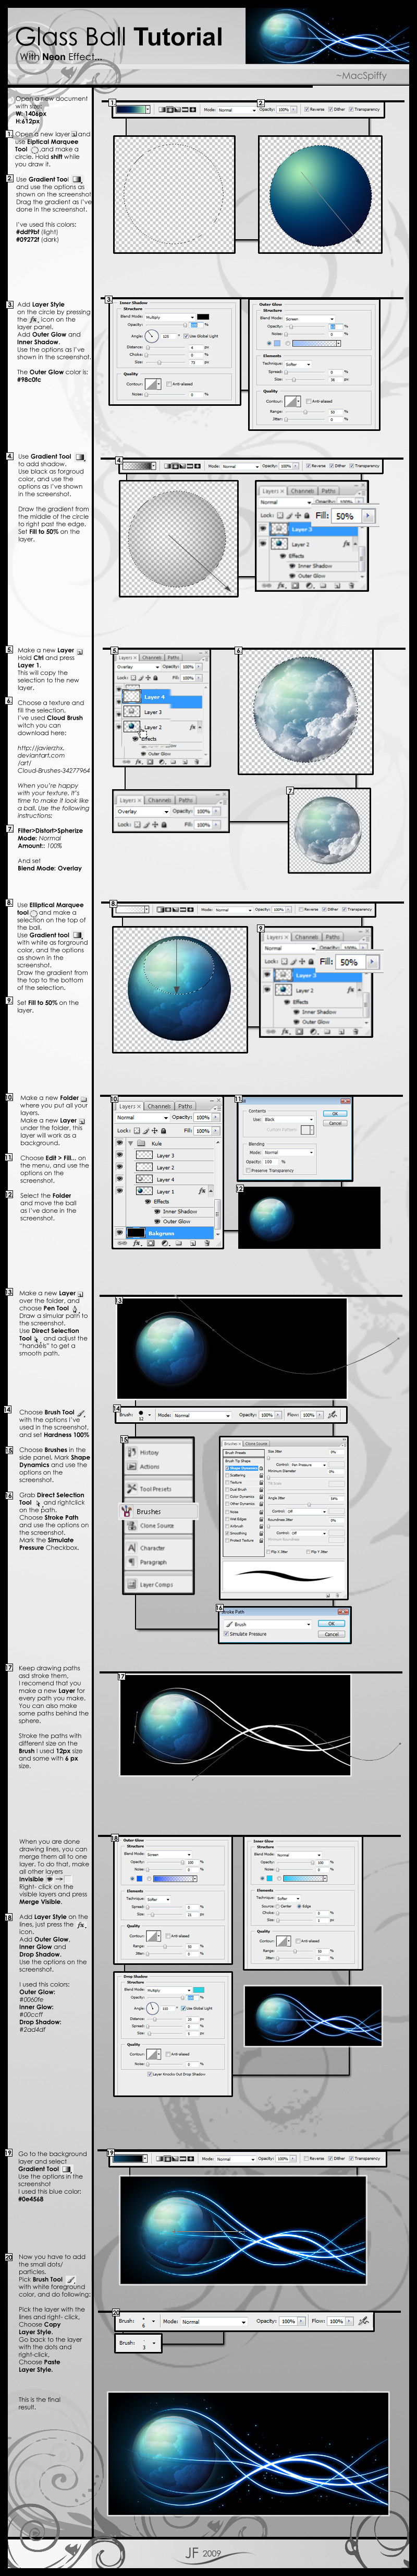Click Fill 100% field in Kule layers panel
The width and height of the screenshot is (417, 2576).
click(203, 1131)
